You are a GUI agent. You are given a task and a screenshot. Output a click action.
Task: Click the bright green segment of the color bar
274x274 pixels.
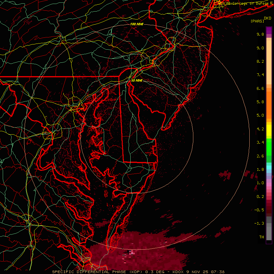[x=269, y=148]
